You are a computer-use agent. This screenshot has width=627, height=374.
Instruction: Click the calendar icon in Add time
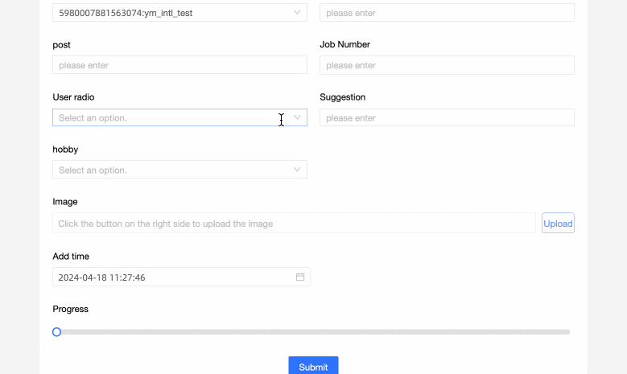pos(300,277)
